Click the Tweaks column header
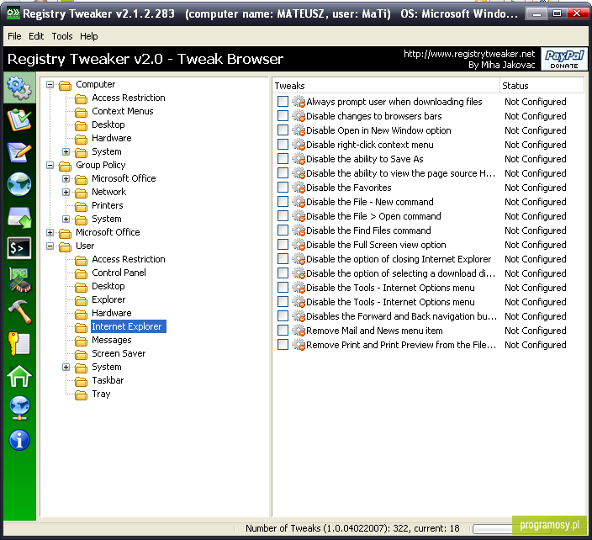This screenshot has width=592, height=540. click(x=386, y=86)
